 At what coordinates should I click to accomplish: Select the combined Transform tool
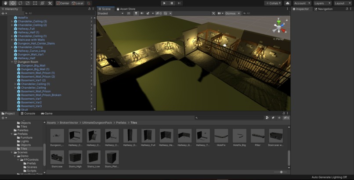(x=43, y=3)
